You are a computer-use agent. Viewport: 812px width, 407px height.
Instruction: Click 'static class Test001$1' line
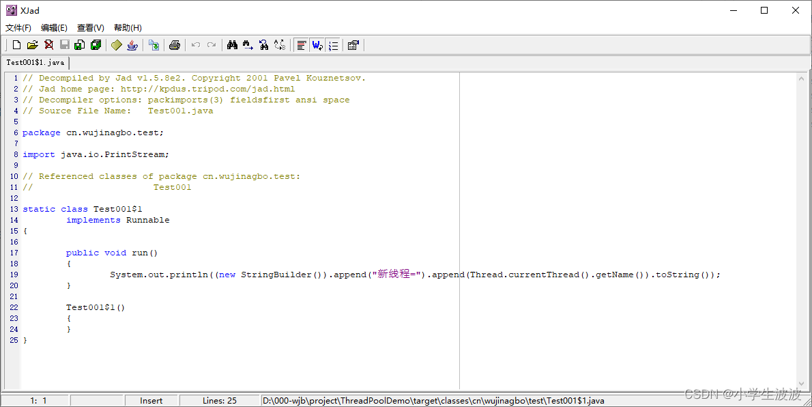(x=83, y=209)
